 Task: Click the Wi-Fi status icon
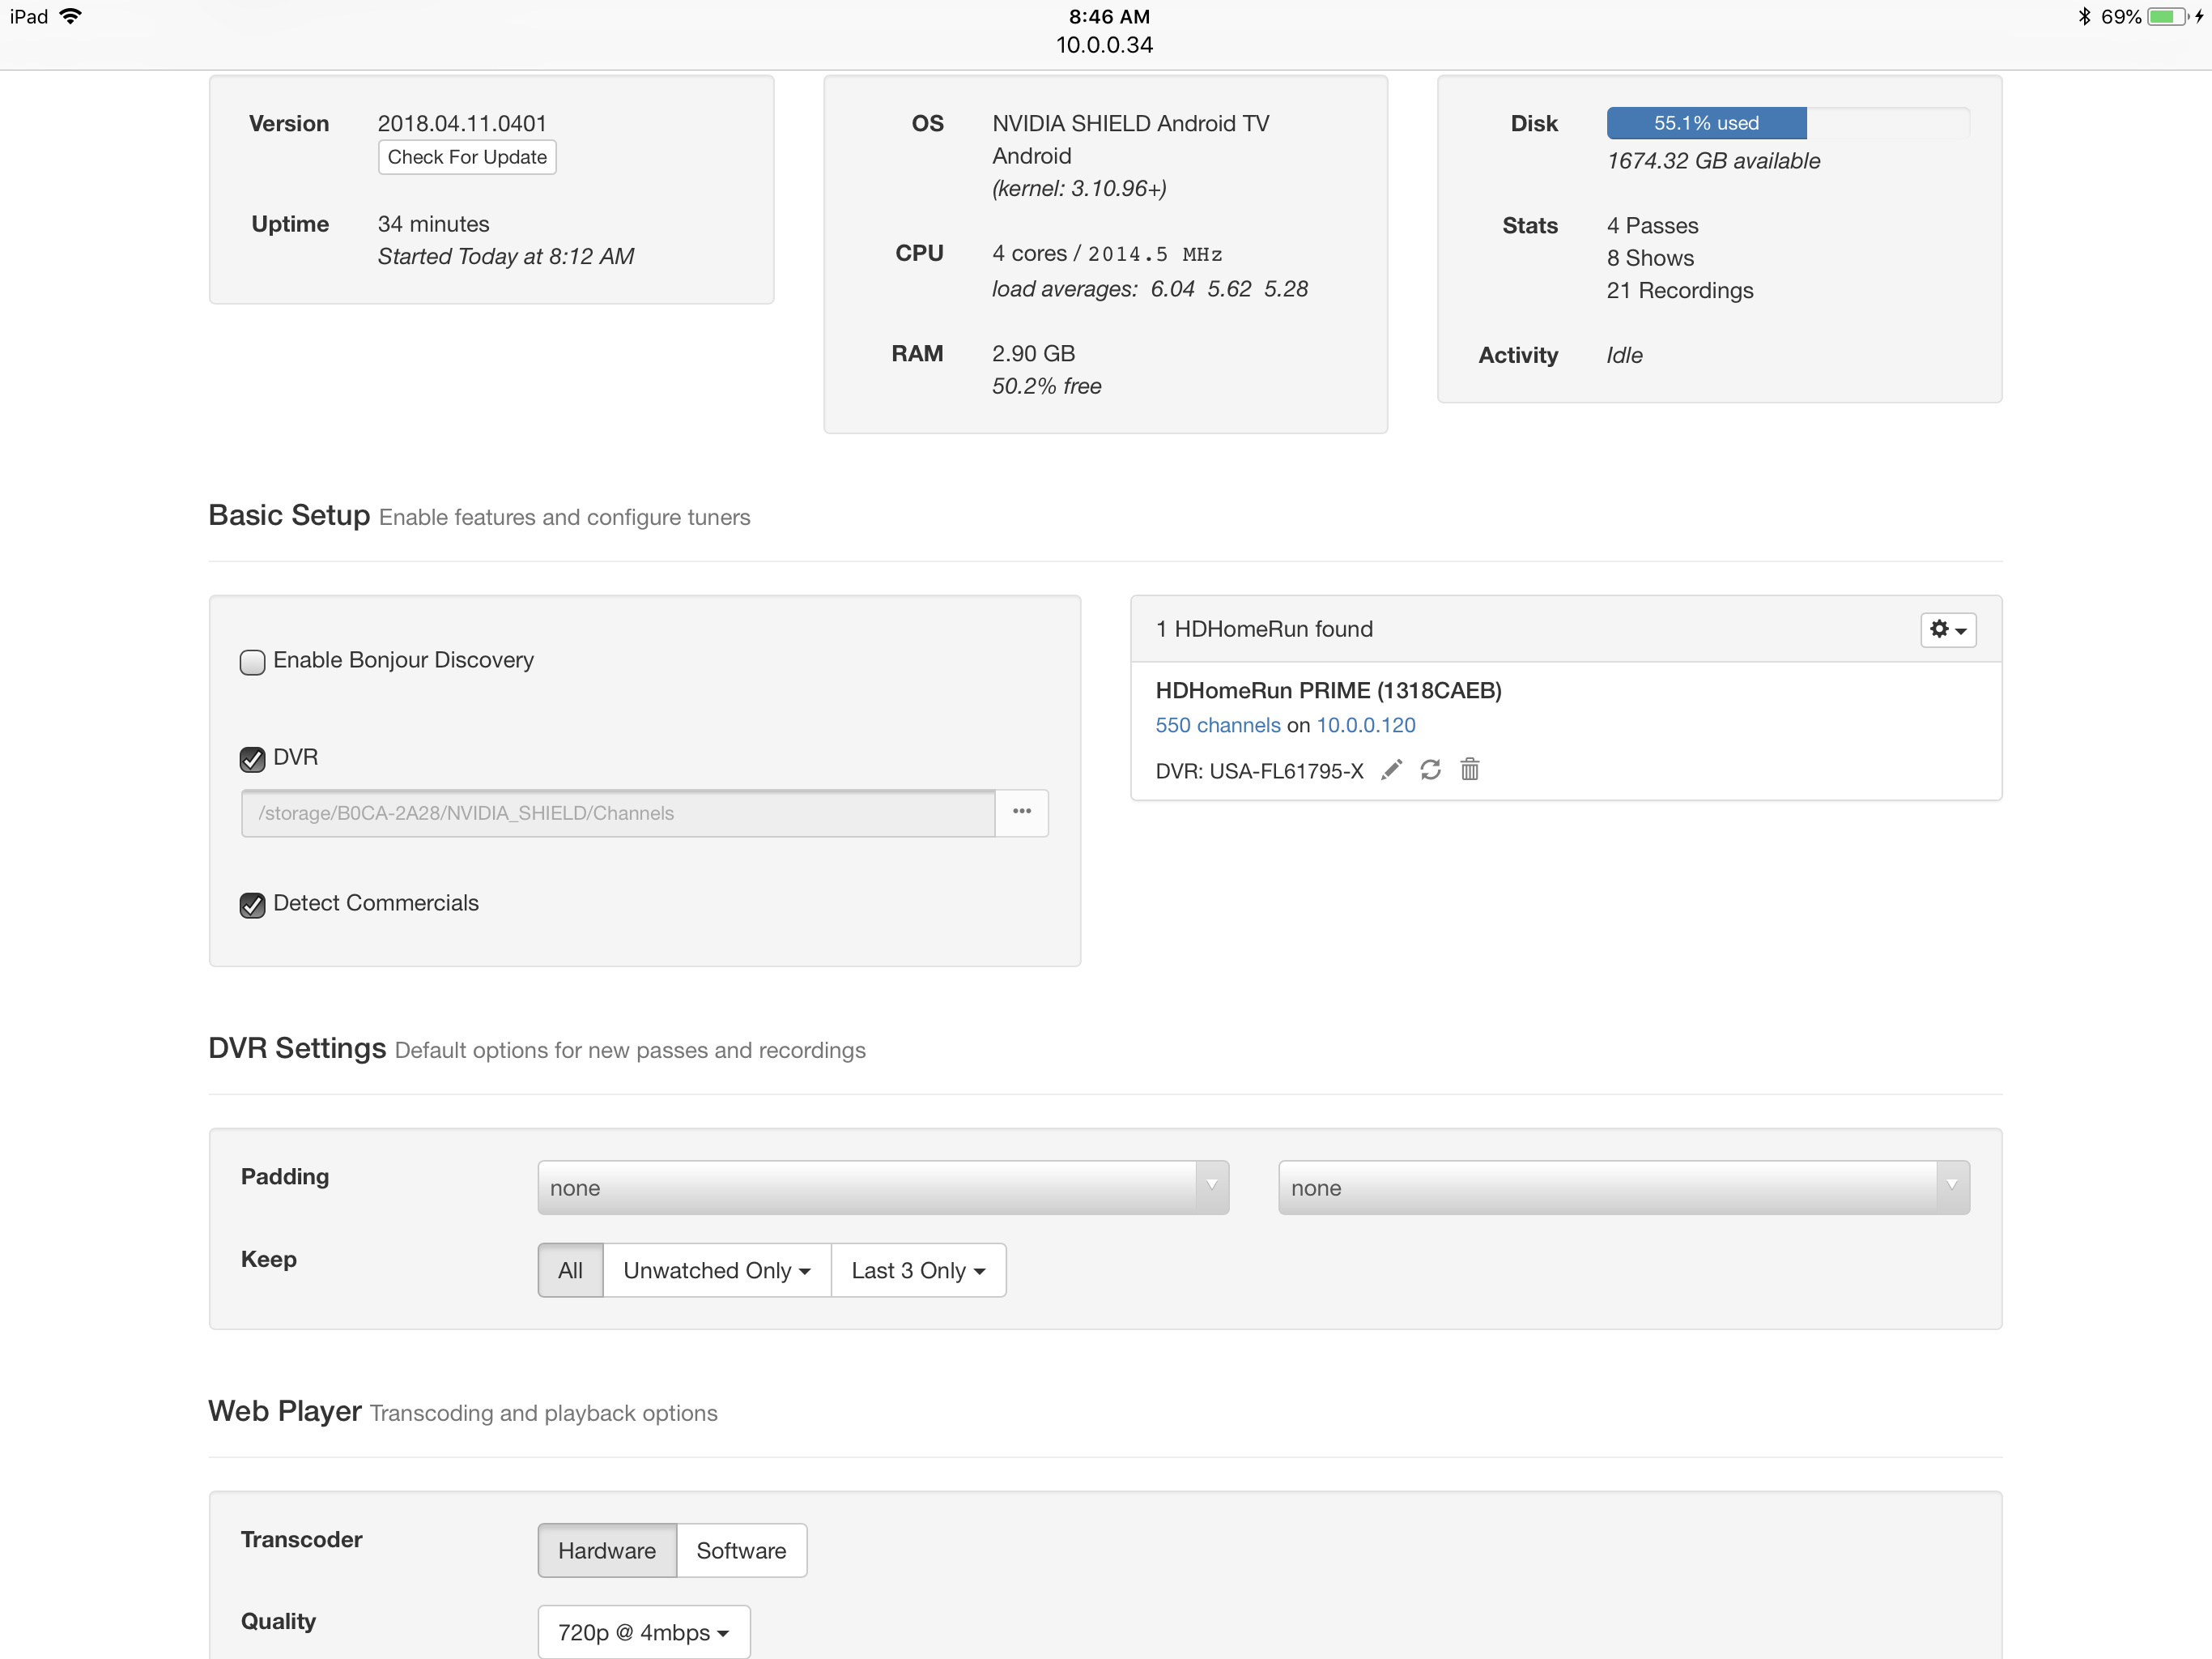[71, 16]
